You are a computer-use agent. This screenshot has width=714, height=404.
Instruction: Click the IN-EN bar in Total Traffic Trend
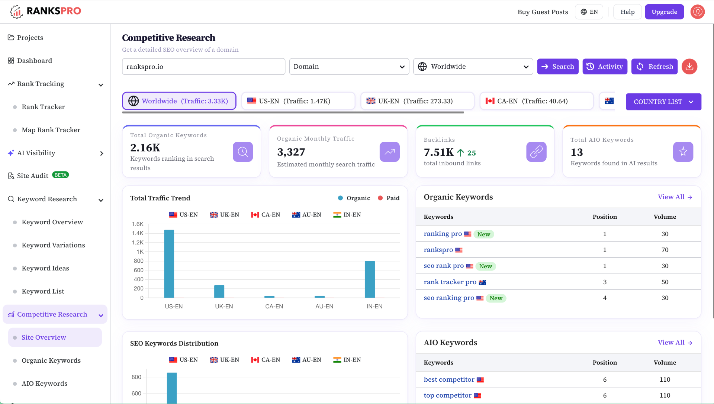click(370, 279)
